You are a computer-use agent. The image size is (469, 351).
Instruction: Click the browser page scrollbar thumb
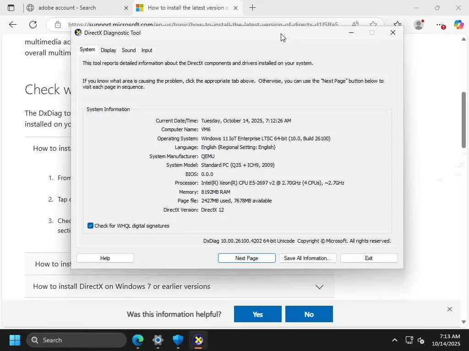(x=464, y=120)
